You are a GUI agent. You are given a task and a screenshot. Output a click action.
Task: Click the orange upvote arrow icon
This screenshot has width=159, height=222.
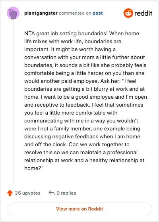coord(10,193)
